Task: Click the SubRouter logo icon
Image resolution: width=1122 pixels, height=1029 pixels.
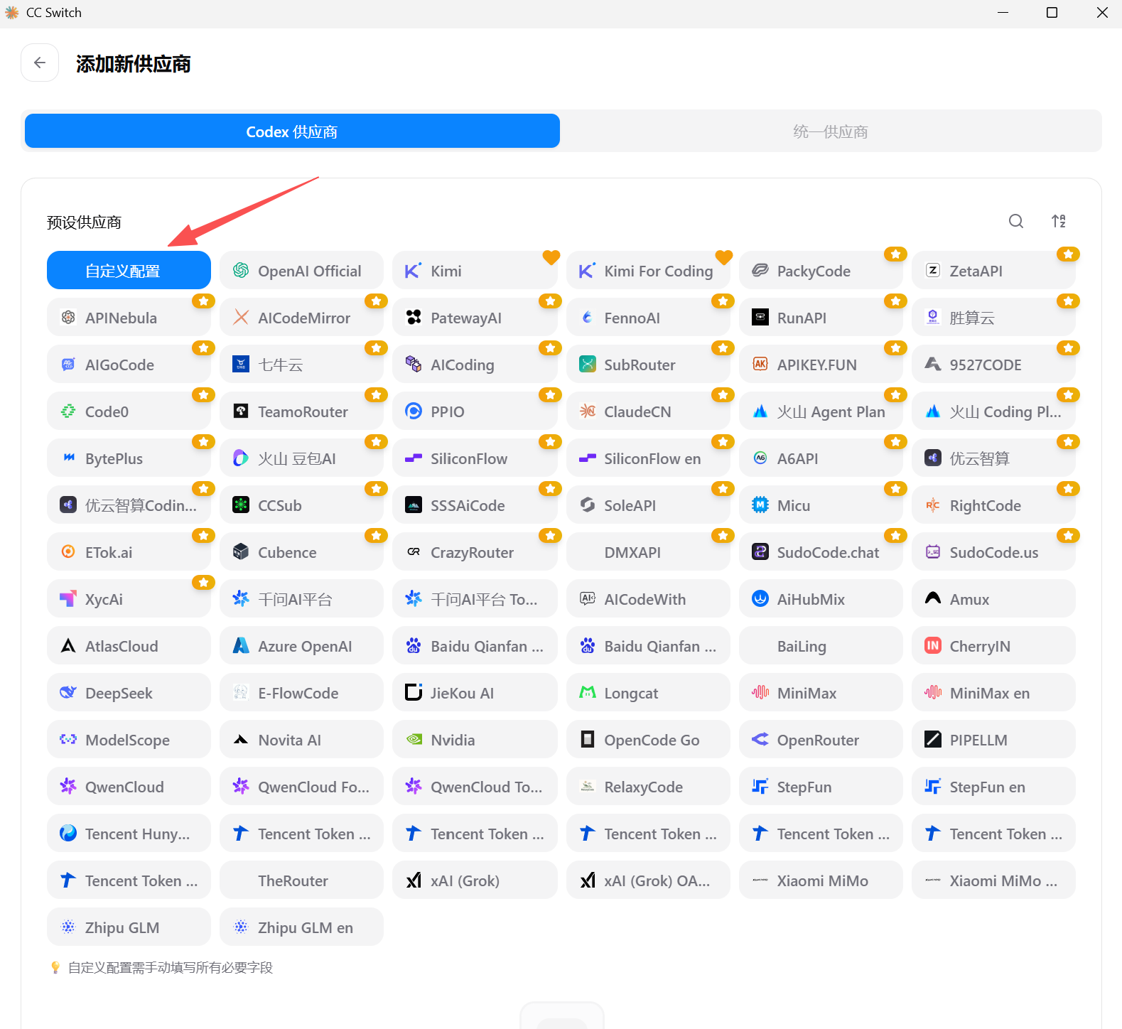Action: point(588,365)
